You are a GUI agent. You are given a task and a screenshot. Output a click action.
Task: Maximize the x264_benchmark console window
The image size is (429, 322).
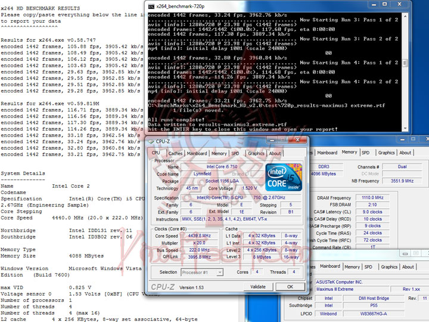(x=385, y=4)
